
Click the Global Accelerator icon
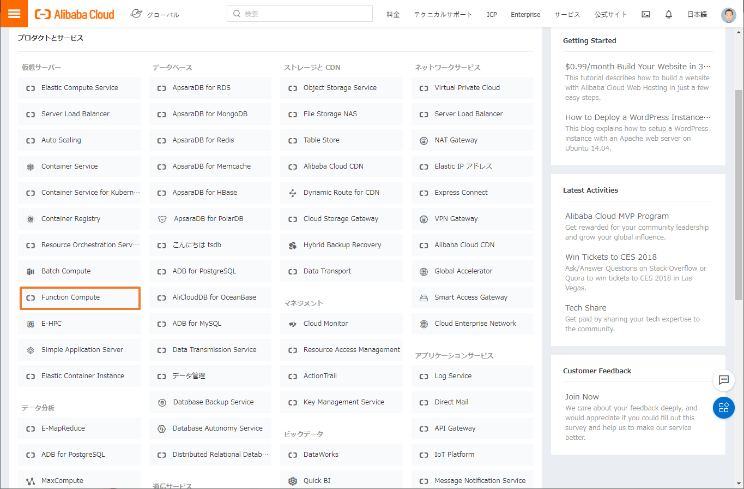pos(424,271)
